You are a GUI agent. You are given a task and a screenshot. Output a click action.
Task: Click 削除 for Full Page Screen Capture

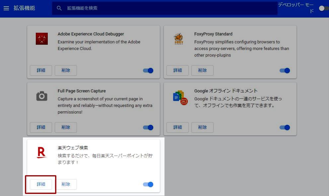tap(66, 127)
